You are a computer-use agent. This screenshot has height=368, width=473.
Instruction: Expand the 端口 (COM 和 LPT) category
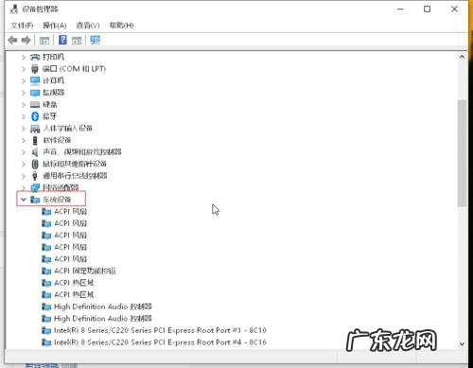point(24,69)
